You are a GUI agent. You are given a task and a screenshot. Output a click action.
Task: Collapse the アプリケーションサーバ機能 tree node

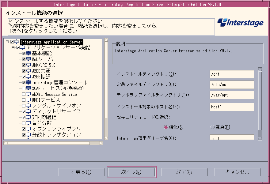(x=13, y=48)
